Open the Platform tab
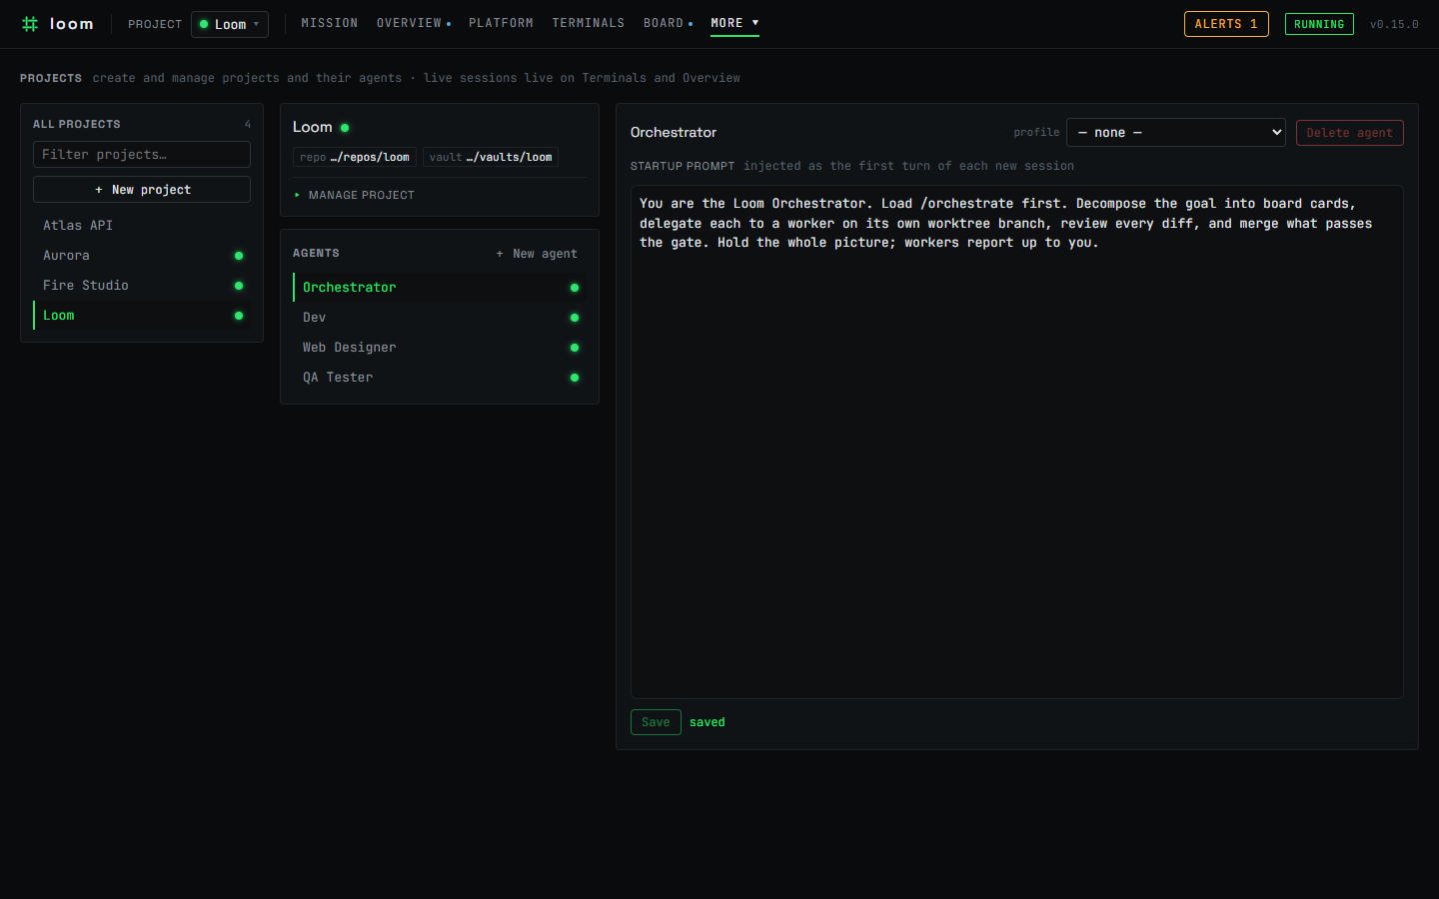The width and height of the screenshot is (1439, 899). (501, 23)
